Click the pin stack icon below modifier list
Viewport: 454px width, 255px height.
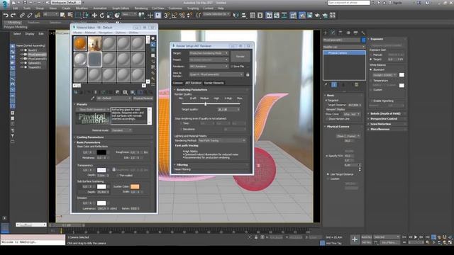pyautogui.click(x=326, y=84)
